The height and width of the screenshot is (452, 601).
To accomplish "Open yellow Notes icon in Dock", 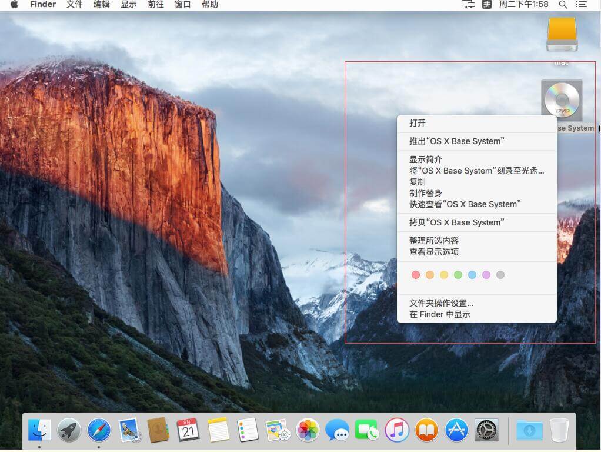I will pos(218,430).
